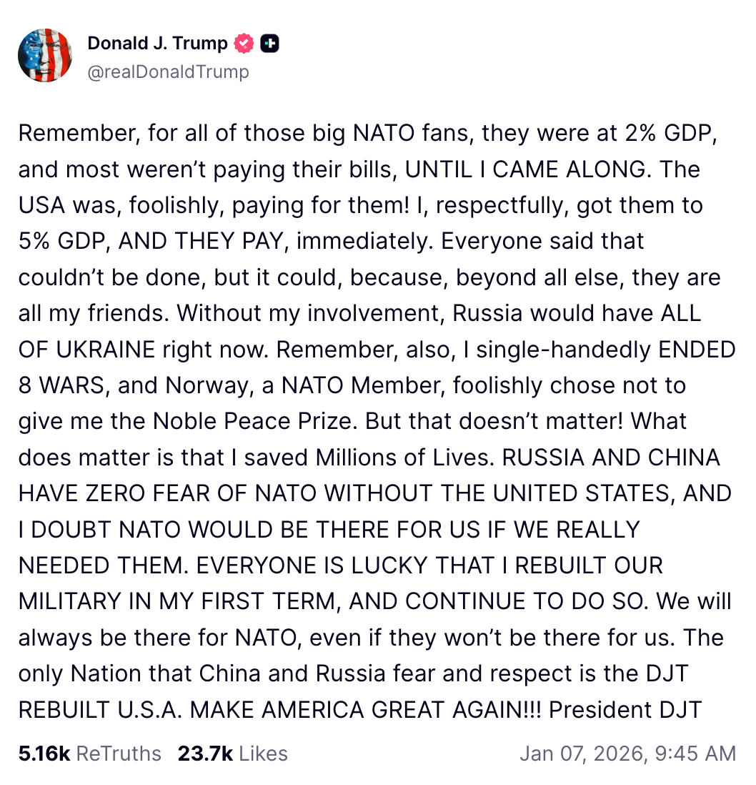Click the dark plus badge icon
The image size is (756, 785).
coord(269,44)
